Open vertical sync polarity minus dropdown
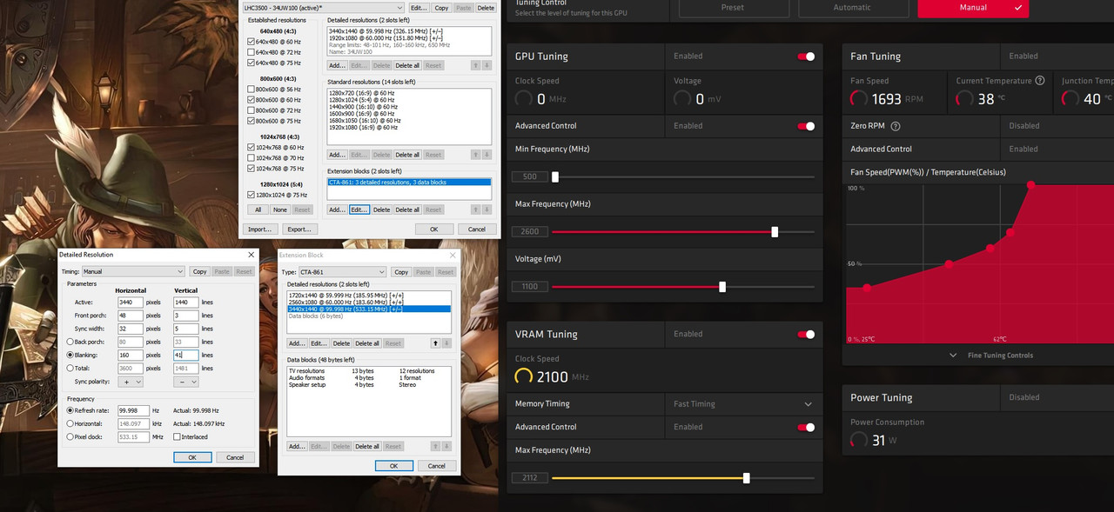1114x512 pixels. tap(186, 382)
